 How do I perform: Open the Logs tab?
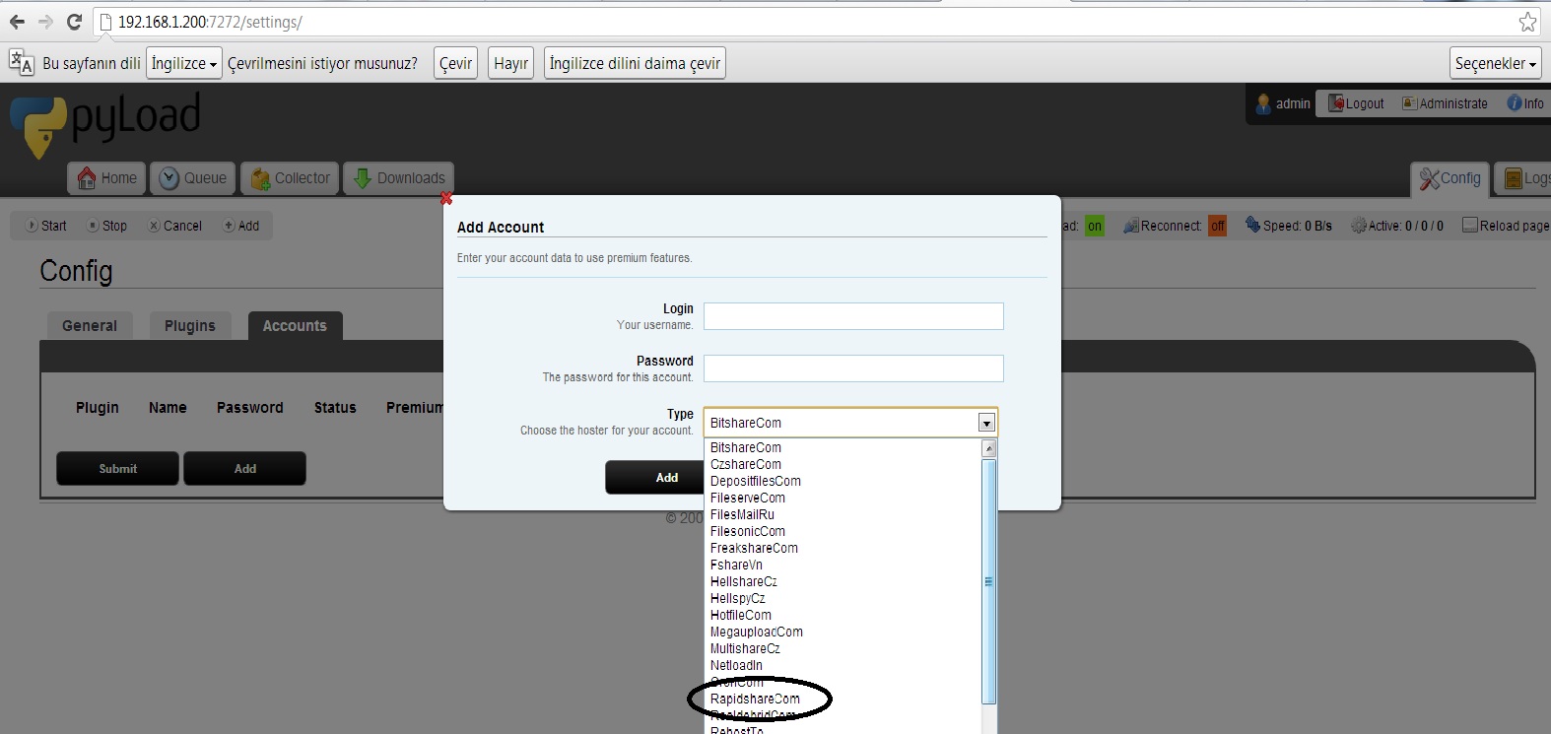tap(1523, 178)
